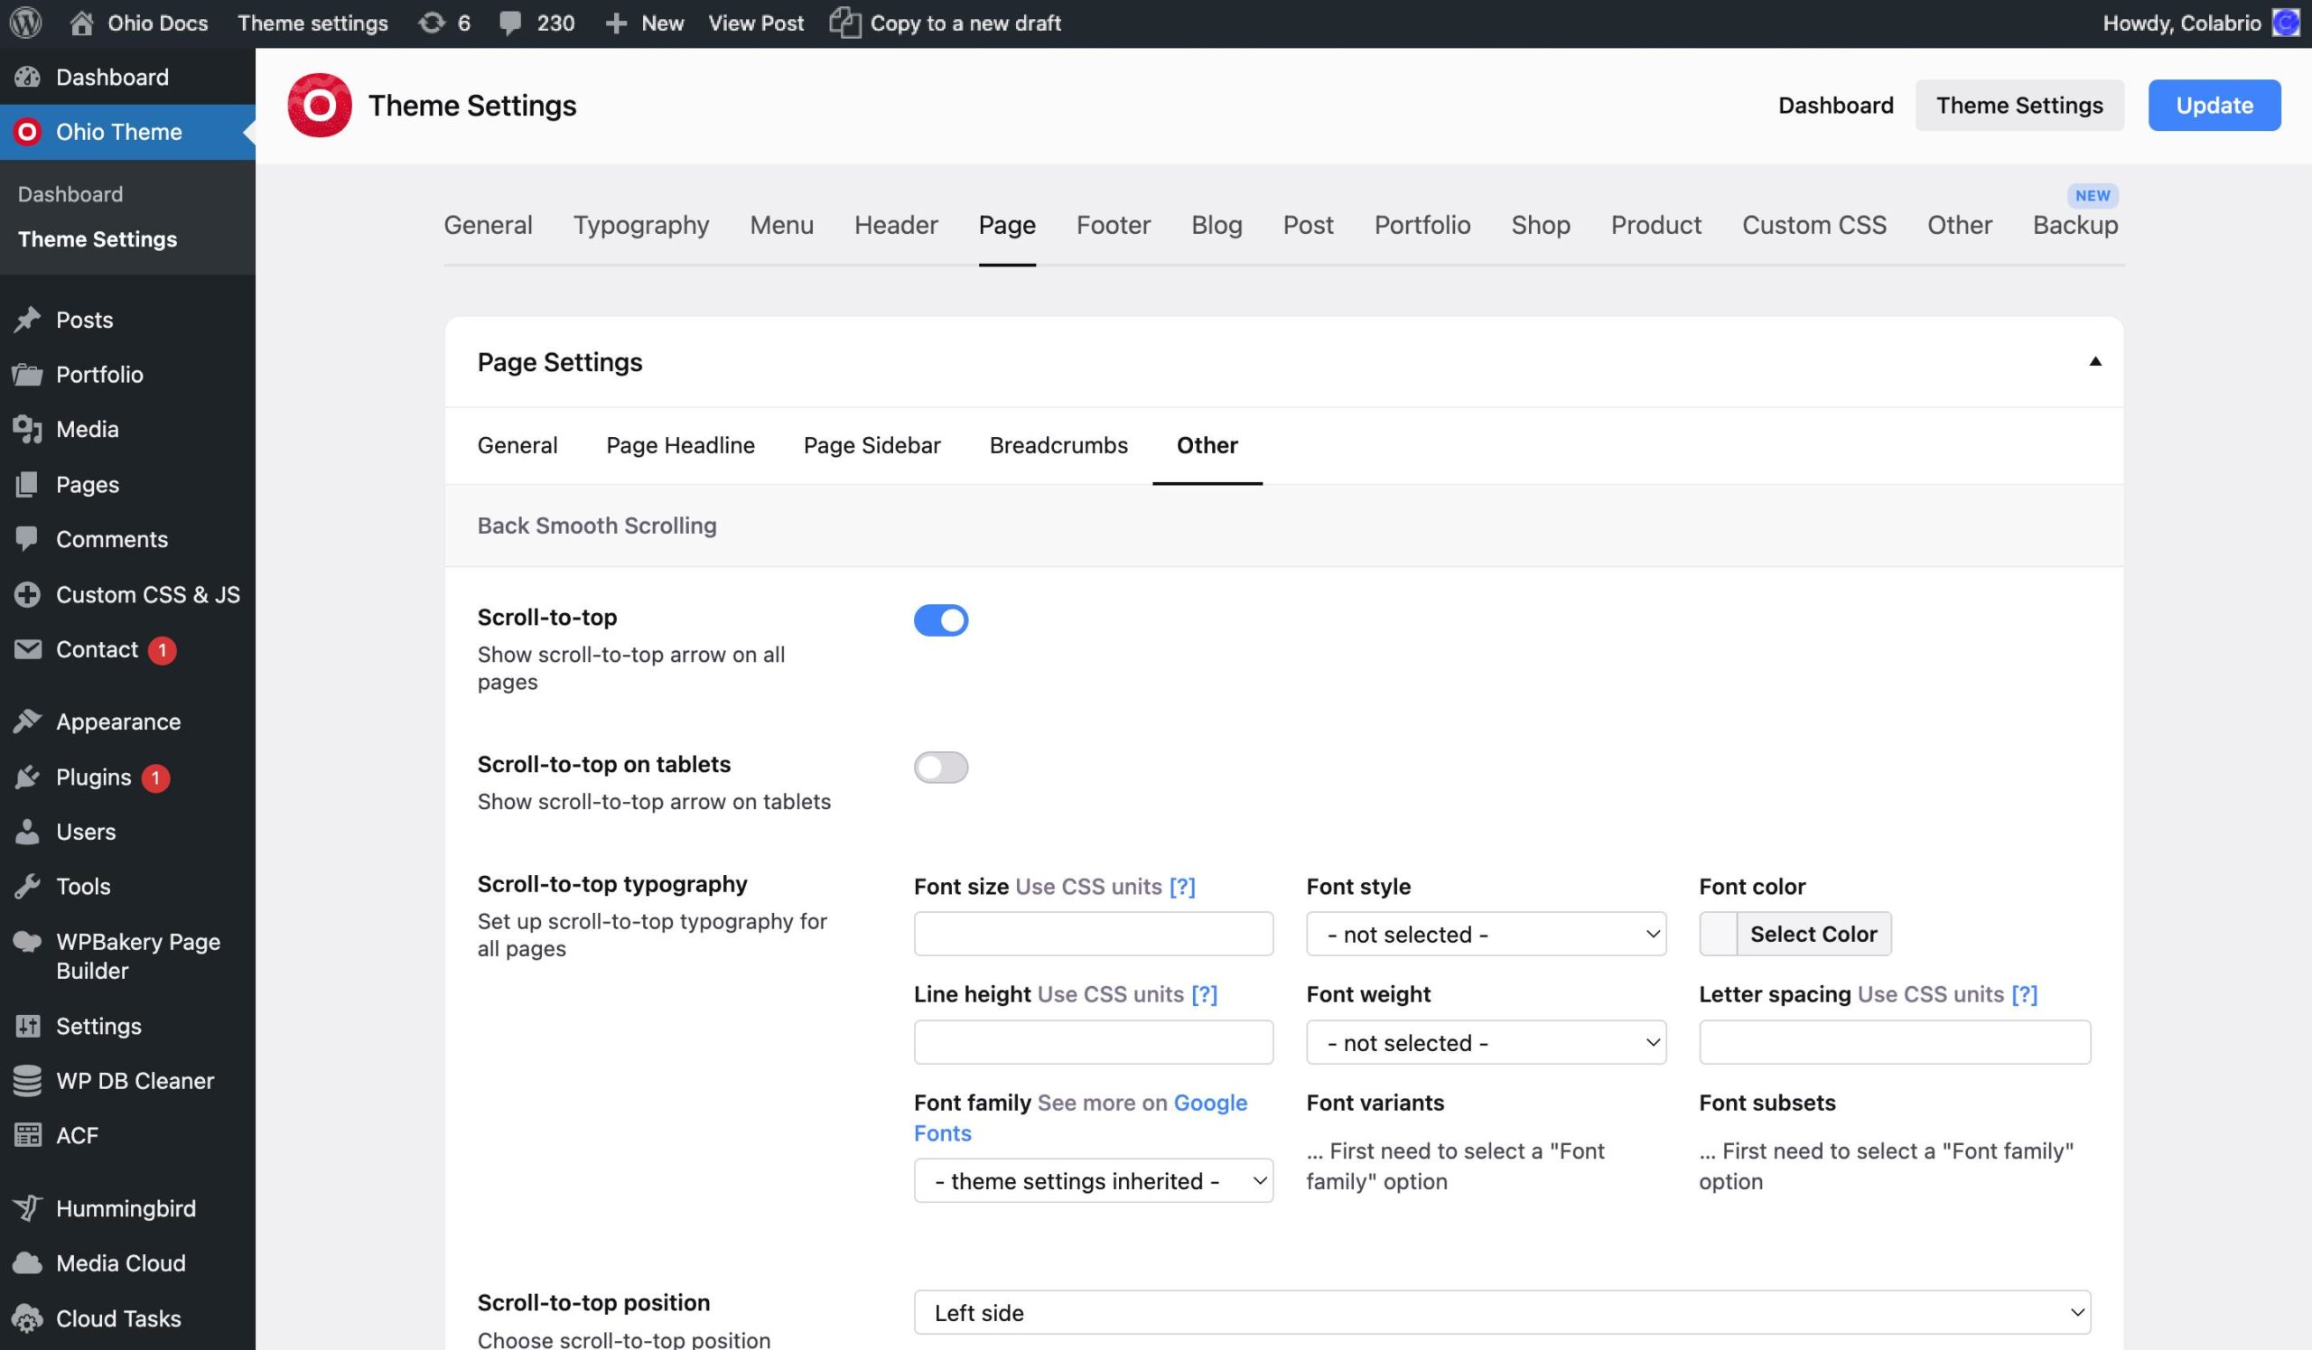Click the WPBakery Page Builder icon
2312x1350 pixels.
coord(27,942)
